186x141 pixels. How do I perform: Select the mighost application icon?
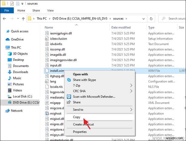tap(47, 113)
